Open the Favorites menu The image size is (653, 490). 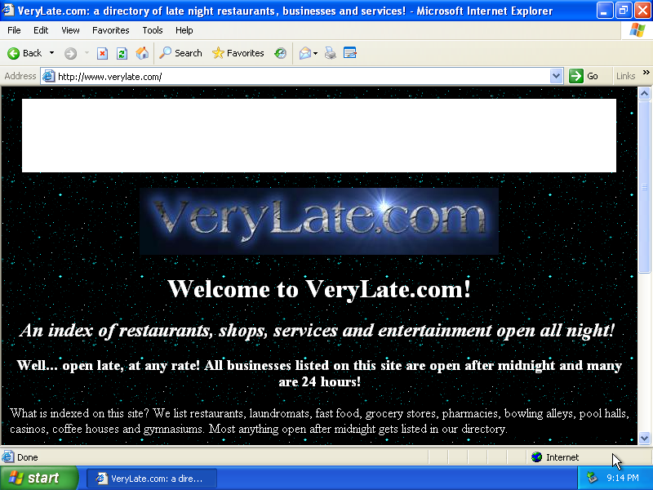tap(111, 30)
